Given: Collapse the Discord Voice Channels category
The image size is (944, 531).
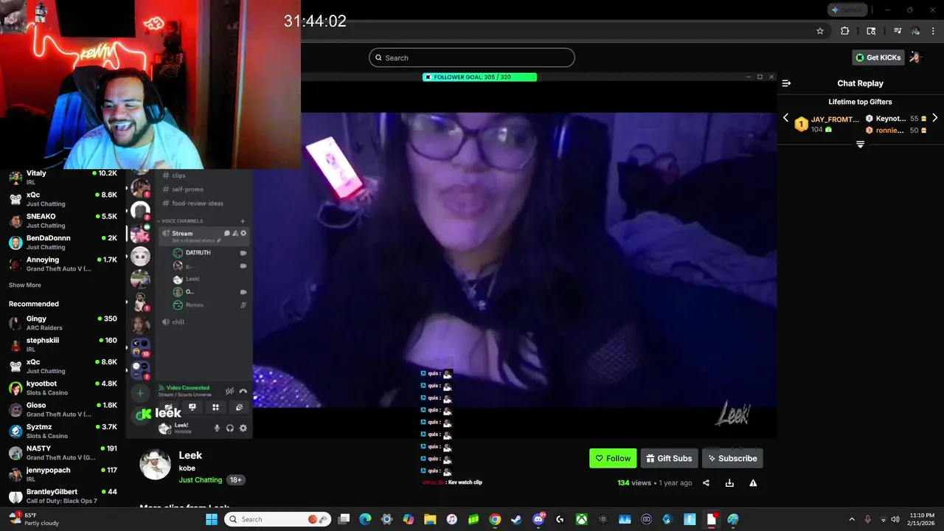Looking at the screenshot, I should click(x=181, y=221).
